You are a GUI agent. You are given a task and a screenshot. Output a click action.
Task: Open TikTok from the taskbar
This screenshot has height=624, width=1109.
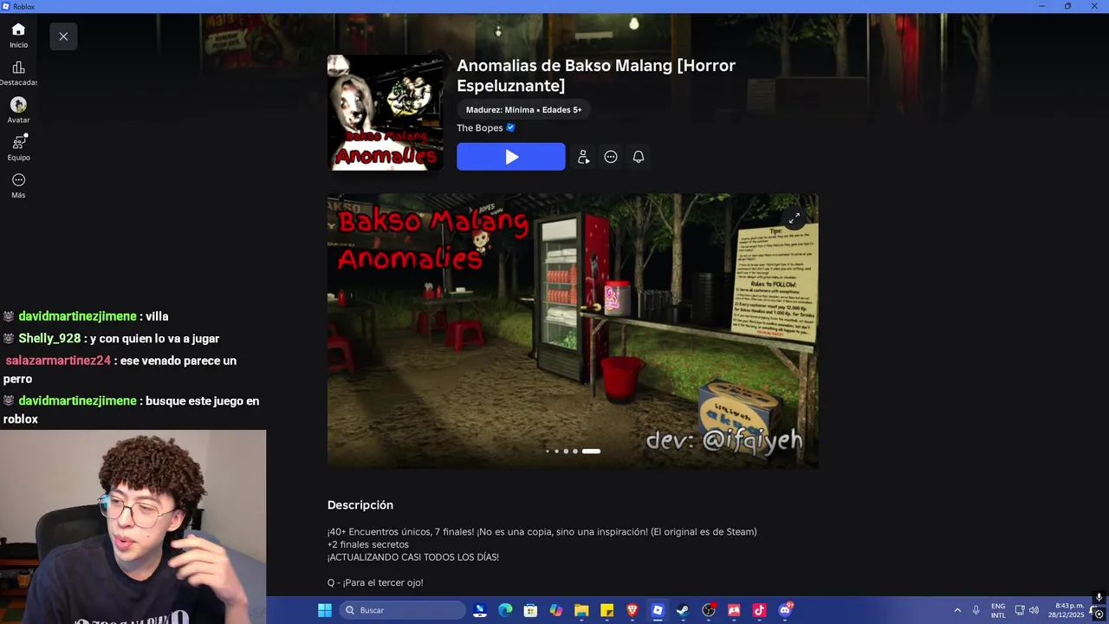pos(760,610)
